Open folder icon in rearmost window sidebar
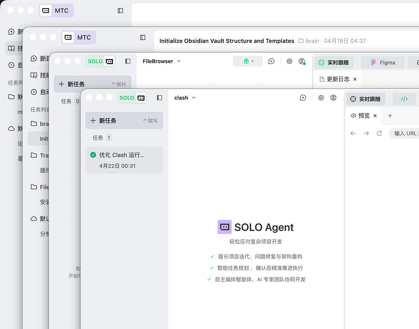The image size is (419, 329). (11, 97)
